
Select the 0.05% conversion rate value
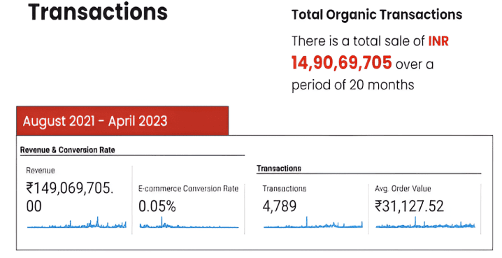click(x=157, y=206)
